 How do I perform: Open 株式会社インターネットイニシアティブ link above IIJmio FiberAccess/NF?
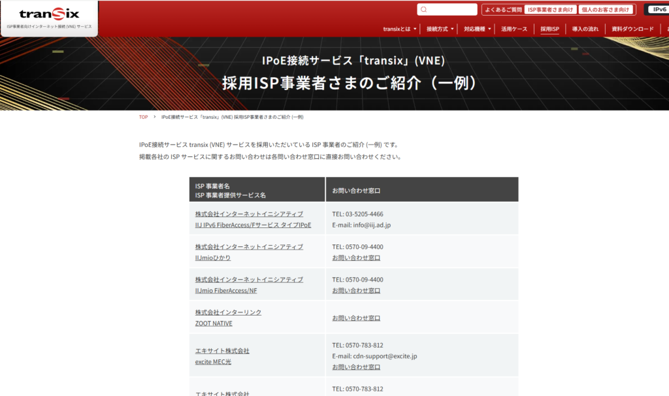[249, 280]
